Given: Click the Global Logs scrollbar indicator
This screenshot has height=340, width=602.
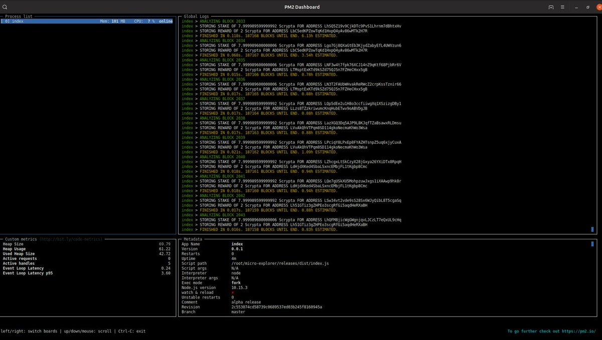Looking at the screenshot, I should point(592,229).
